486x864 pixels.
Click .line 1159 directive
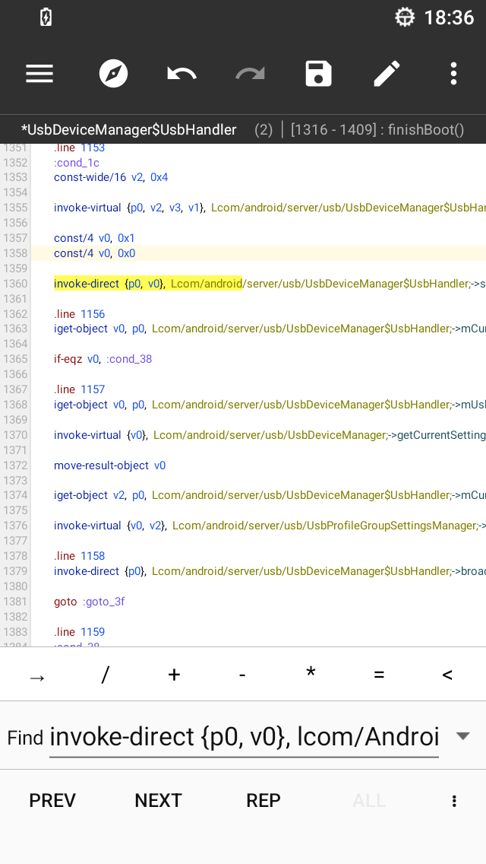pos(79,632)
